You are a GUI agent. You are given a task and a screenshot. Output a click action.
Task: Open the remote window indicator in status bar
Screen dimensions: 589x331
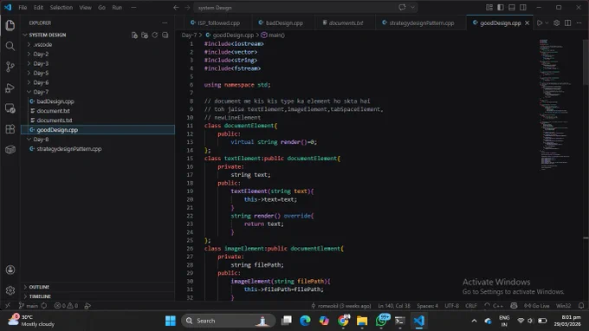tap(8, 306)
